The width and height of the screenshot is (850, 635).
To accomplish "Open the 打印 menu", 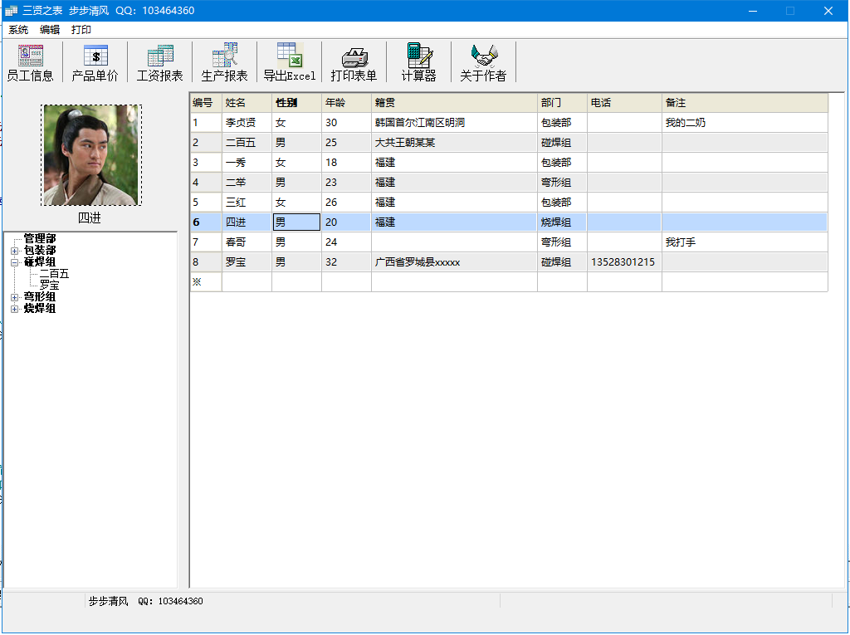I will (x=81, y=30).
